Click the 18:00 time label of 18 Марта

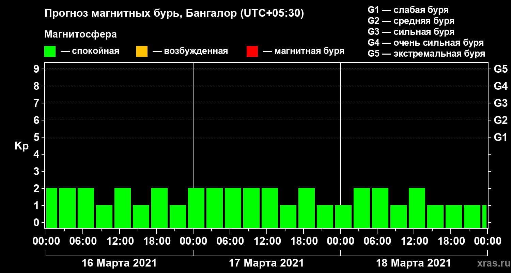451,241
